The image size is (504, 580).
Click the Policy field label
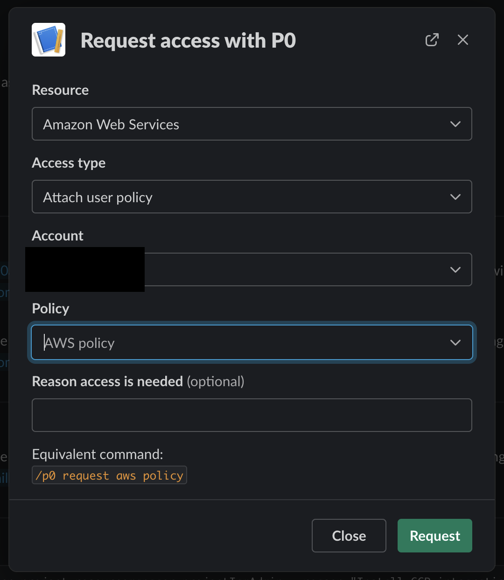[x=50, y=309]
